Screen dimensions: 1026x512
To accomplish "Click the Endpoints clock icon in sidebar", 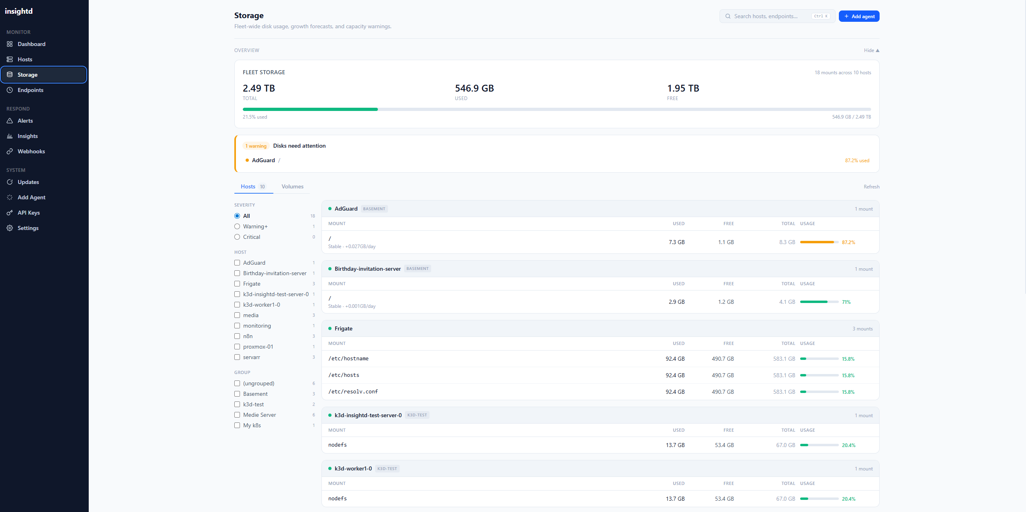I will (10, 90).
